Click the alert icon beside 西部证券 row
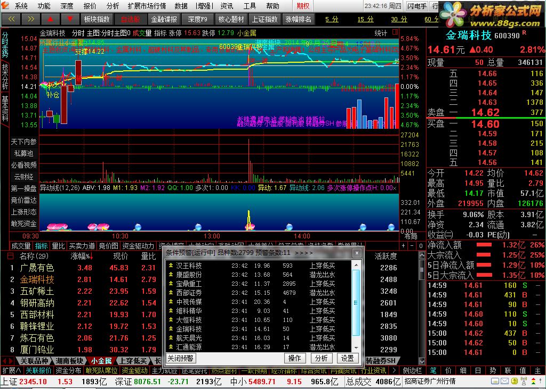546x389 pixels. pyautogui.click(x=171, y=293)
